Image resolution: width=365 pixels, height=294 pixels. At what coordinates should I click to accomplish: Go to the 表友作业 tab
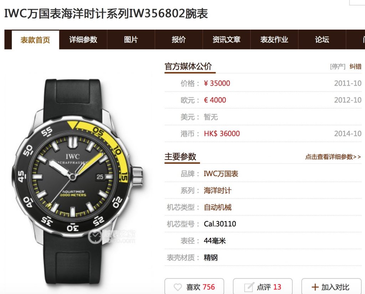click(274, 40)
